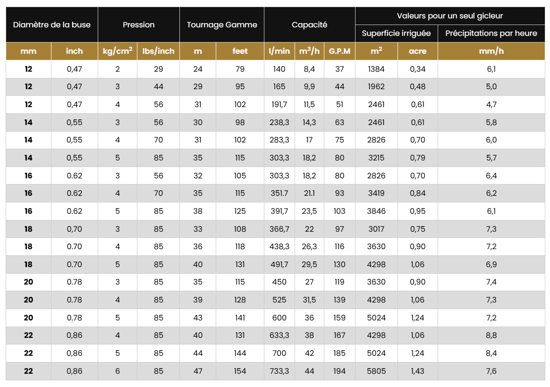
Task: Click the 1384 m² area cell
Action: point(376,69)
